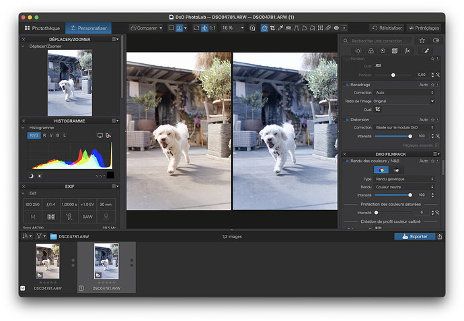Open the Préréglages presets button

(x=424, y=28)
